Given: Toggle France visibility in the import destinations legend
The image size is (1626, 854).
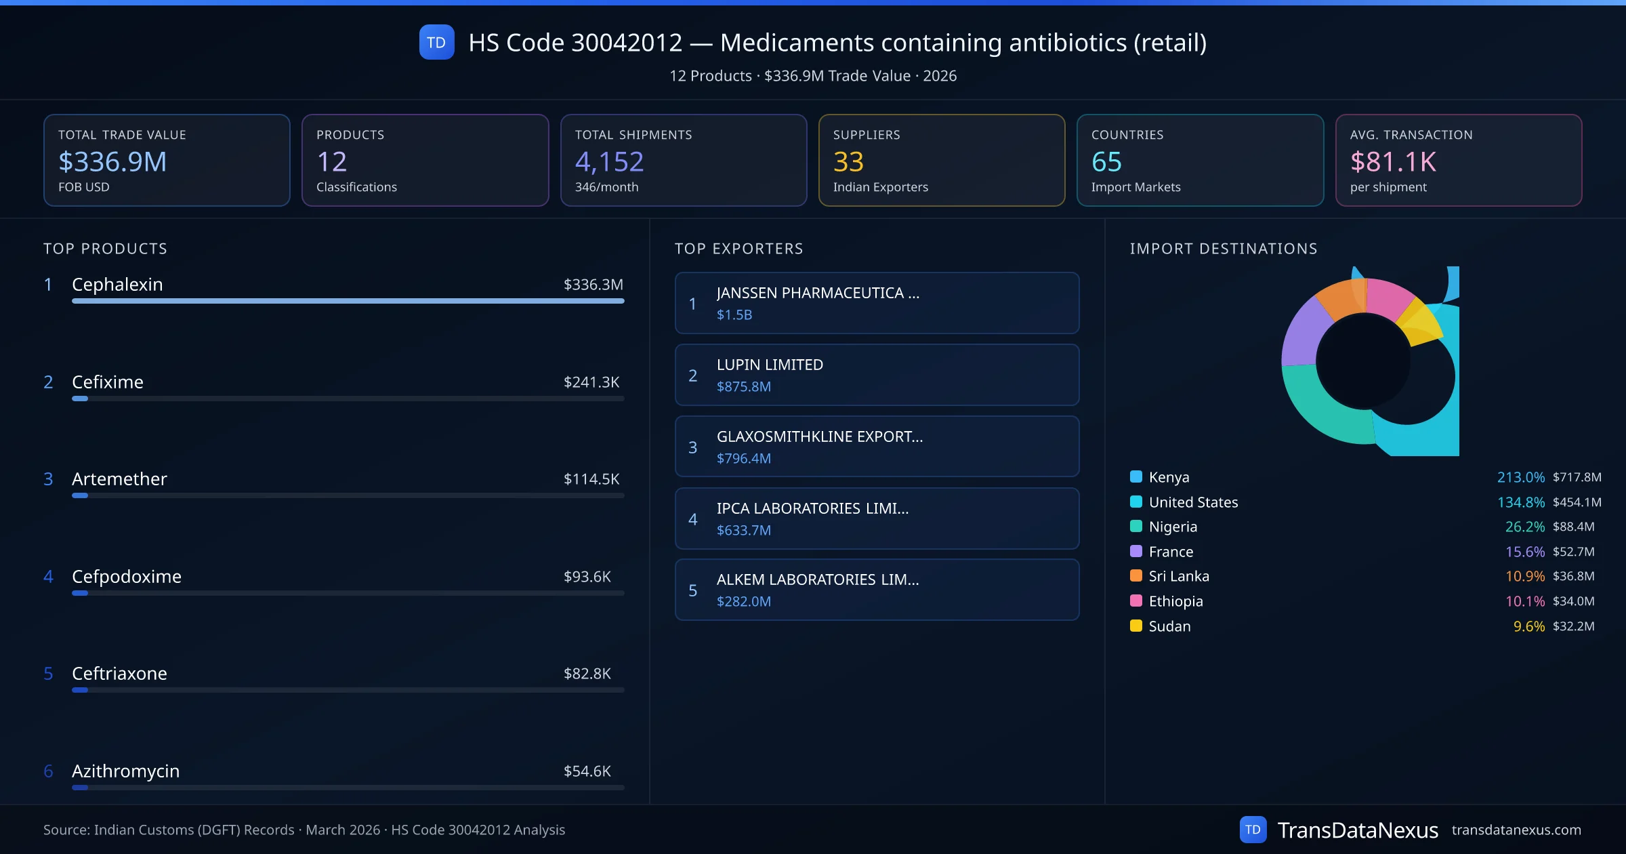Looking at the screenshot, I should click(1171, 551).
